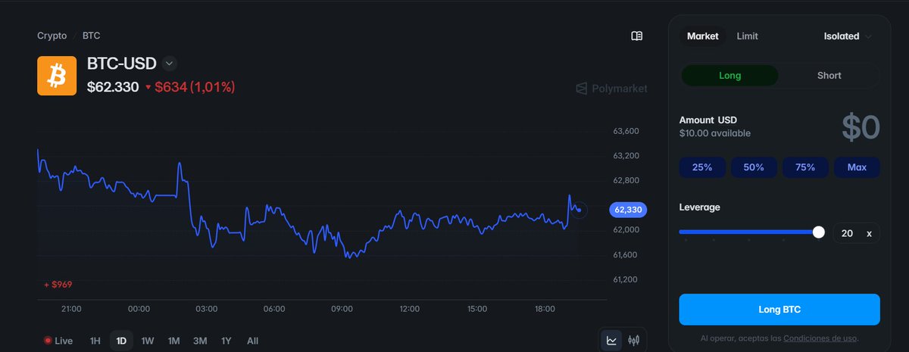
Task: Open the Isolated margin mode dropdown
Action: point(848,36)
